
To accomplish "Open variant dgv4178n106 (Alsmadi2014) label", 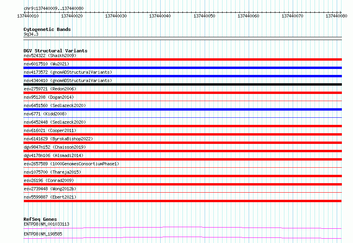I will coord(54,155).
